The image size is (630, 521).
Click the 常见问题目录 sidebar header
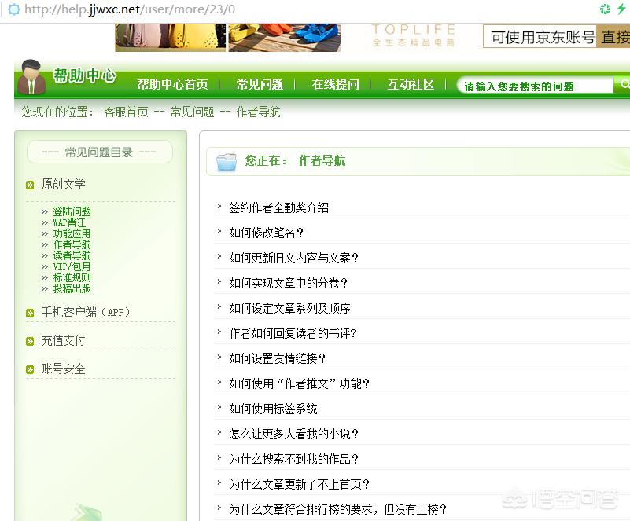tap(99, 152)
